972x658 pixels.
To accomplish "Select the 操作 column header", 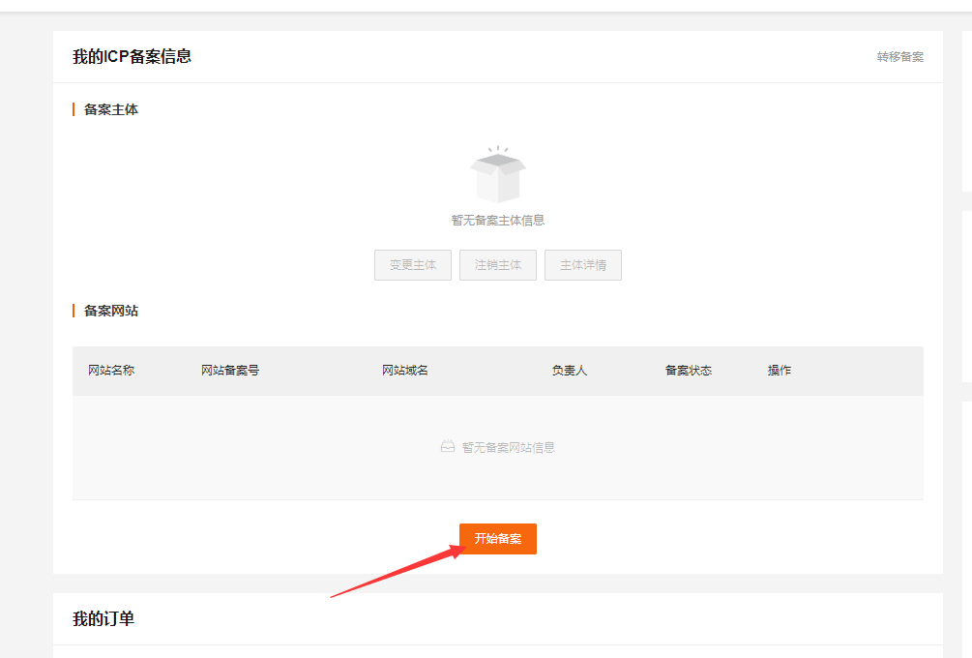I will [780, 371].
